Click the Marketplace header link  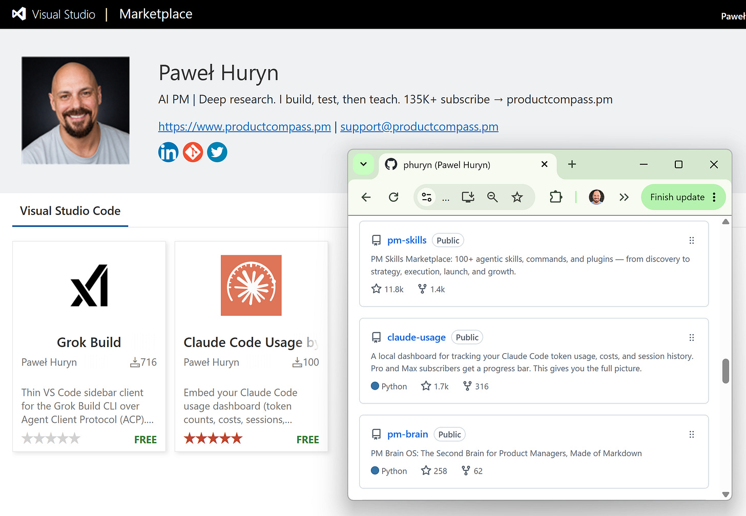pos(156,14)
